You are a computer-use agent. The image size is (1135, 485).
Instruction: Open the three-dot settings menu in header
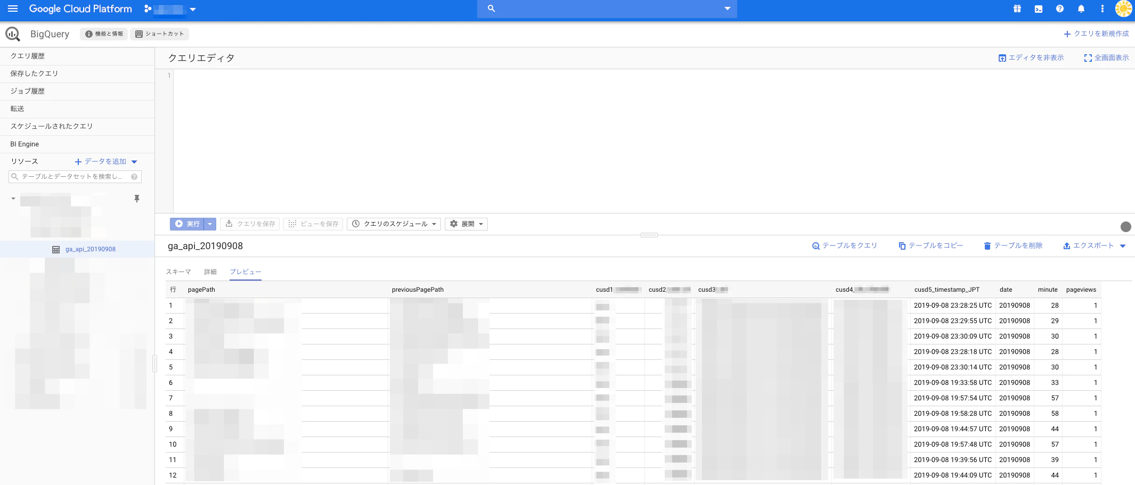tap(1103, 9)
